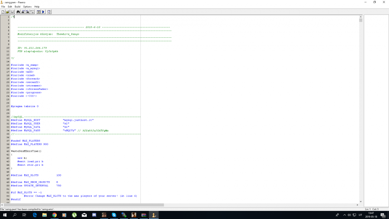
Task: Click the Find Next binoculars icon
Action: tap(23, 12)
